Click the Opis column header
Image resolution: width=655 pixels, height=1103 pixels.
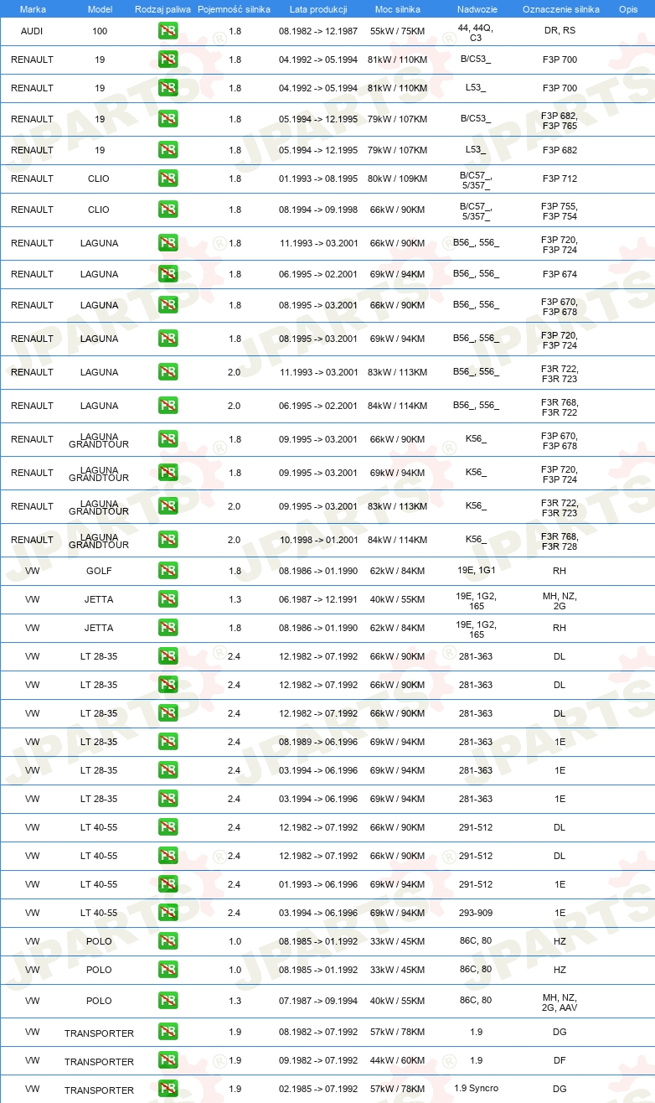tap(628, 9)
